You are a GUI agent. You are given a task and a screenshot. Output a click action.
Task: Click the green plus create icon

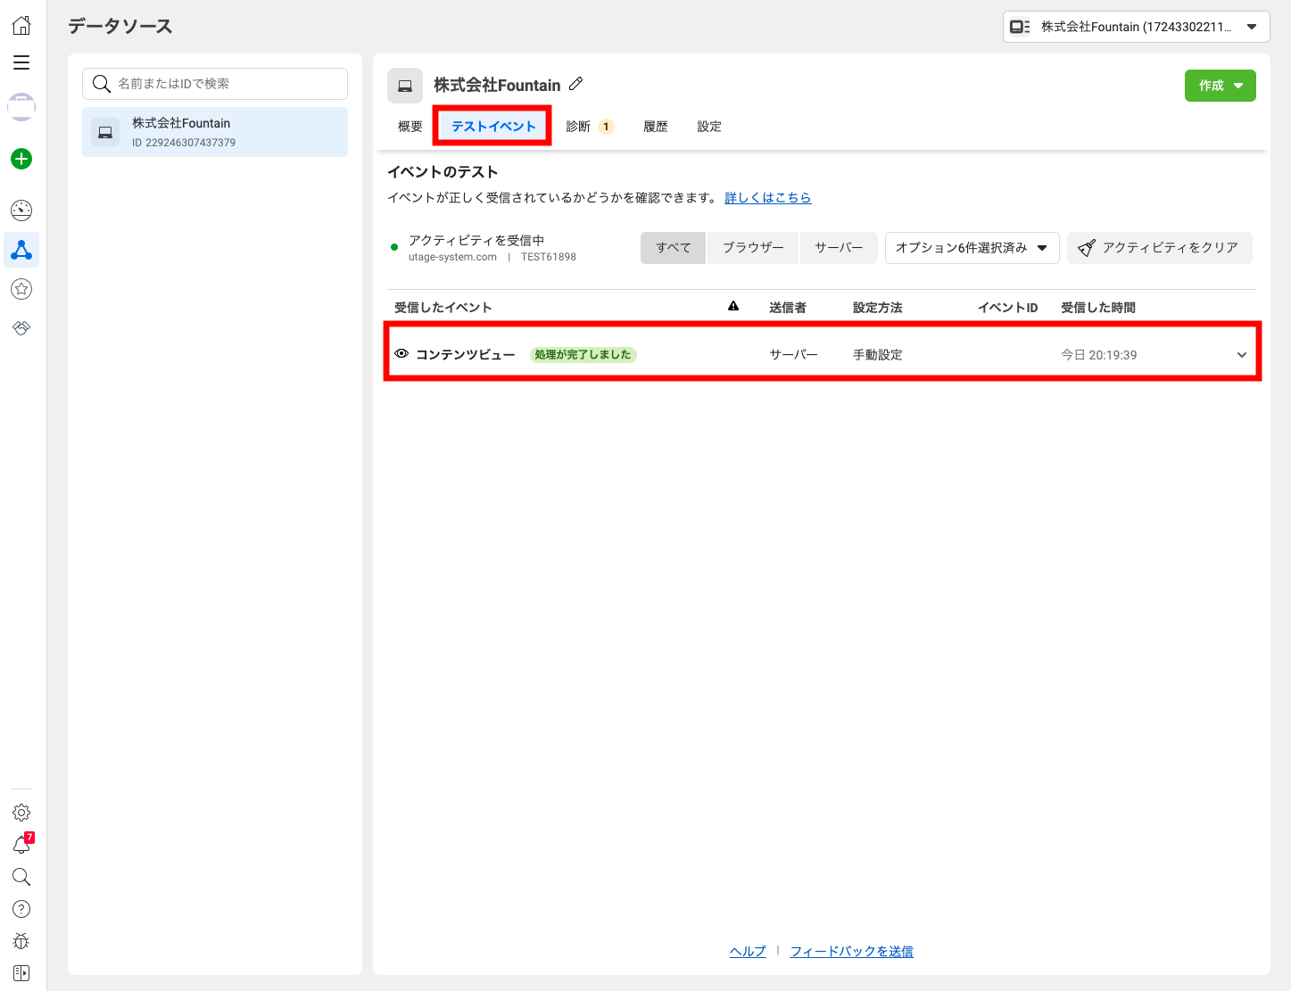pyautogui.click(x=21, y=159)
